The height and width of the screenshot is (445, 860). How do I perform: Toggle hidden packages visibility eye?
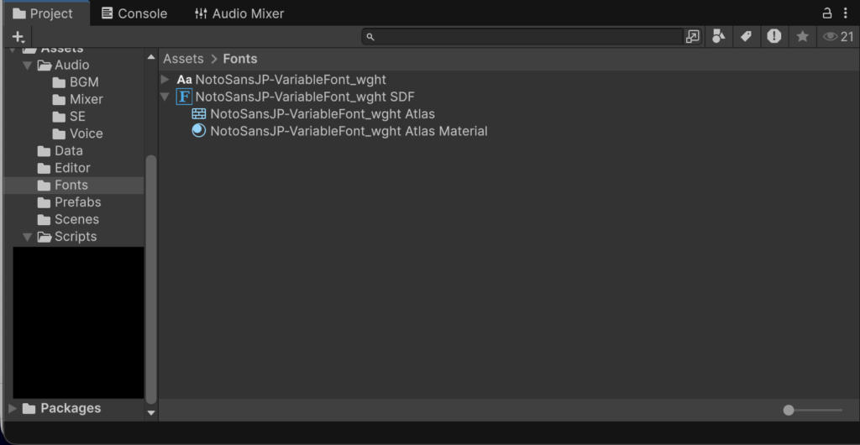click(x=838, y=37)
